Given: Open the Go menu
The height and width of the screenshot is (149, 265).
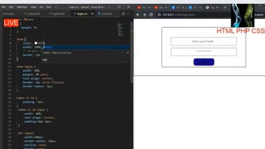Looking at the screenshot, I should point(41,7).
